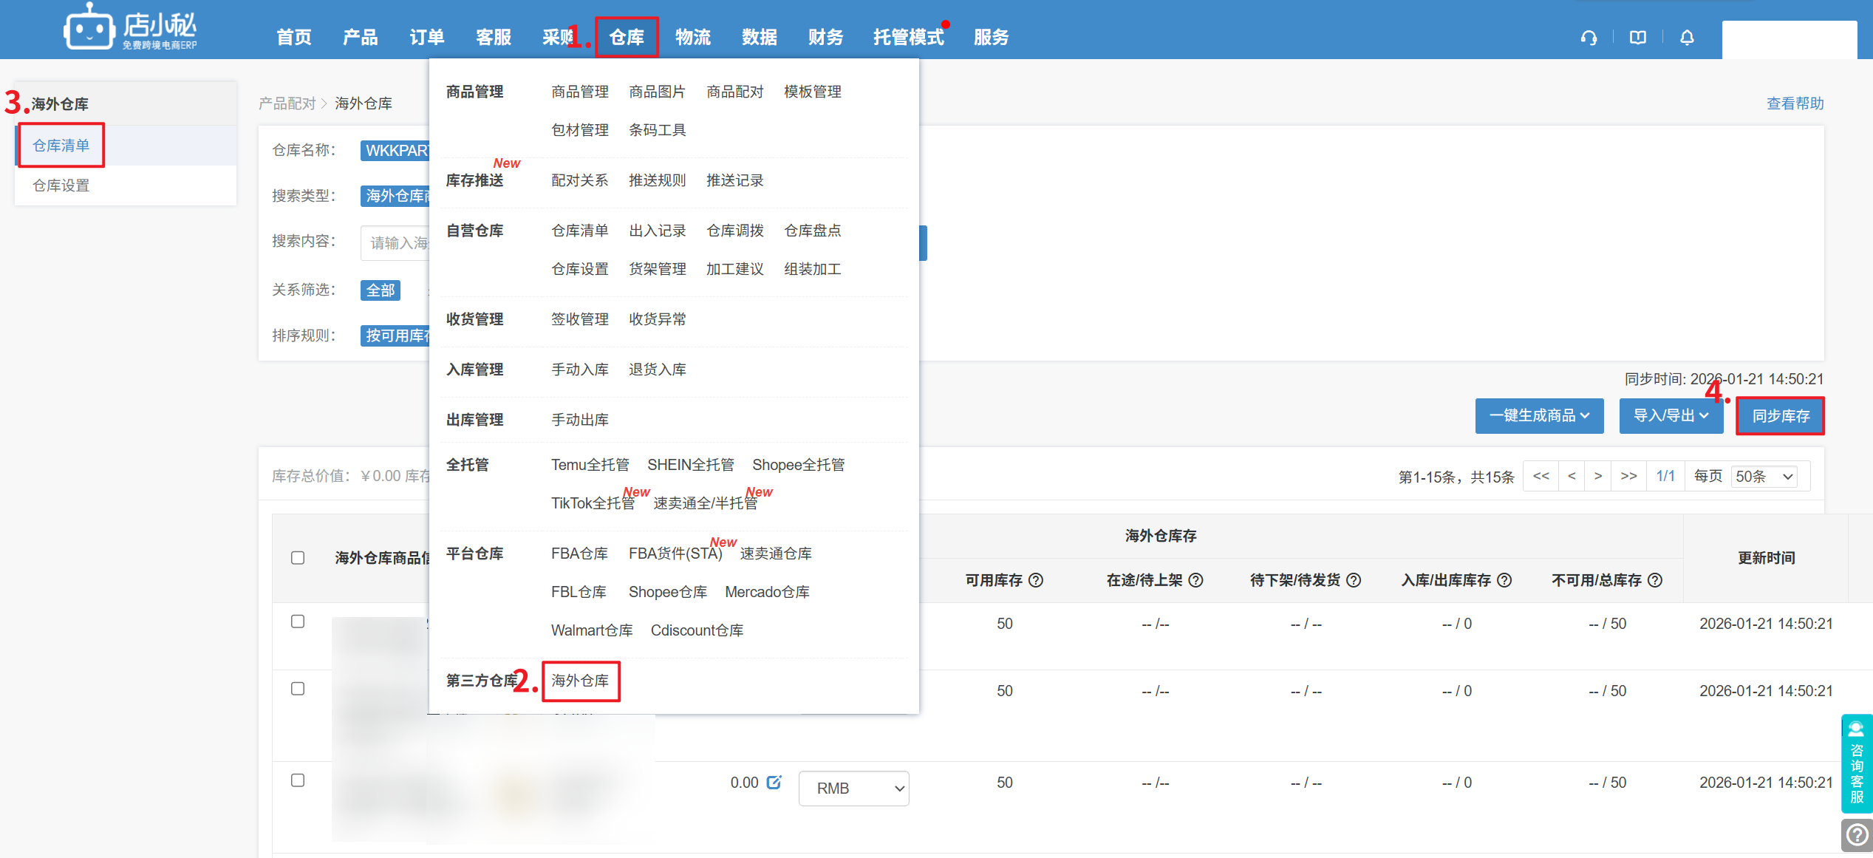Select 海外仓库 under 第三方仓库 menu
1873x858 pixels.
(x=580, y=680)
